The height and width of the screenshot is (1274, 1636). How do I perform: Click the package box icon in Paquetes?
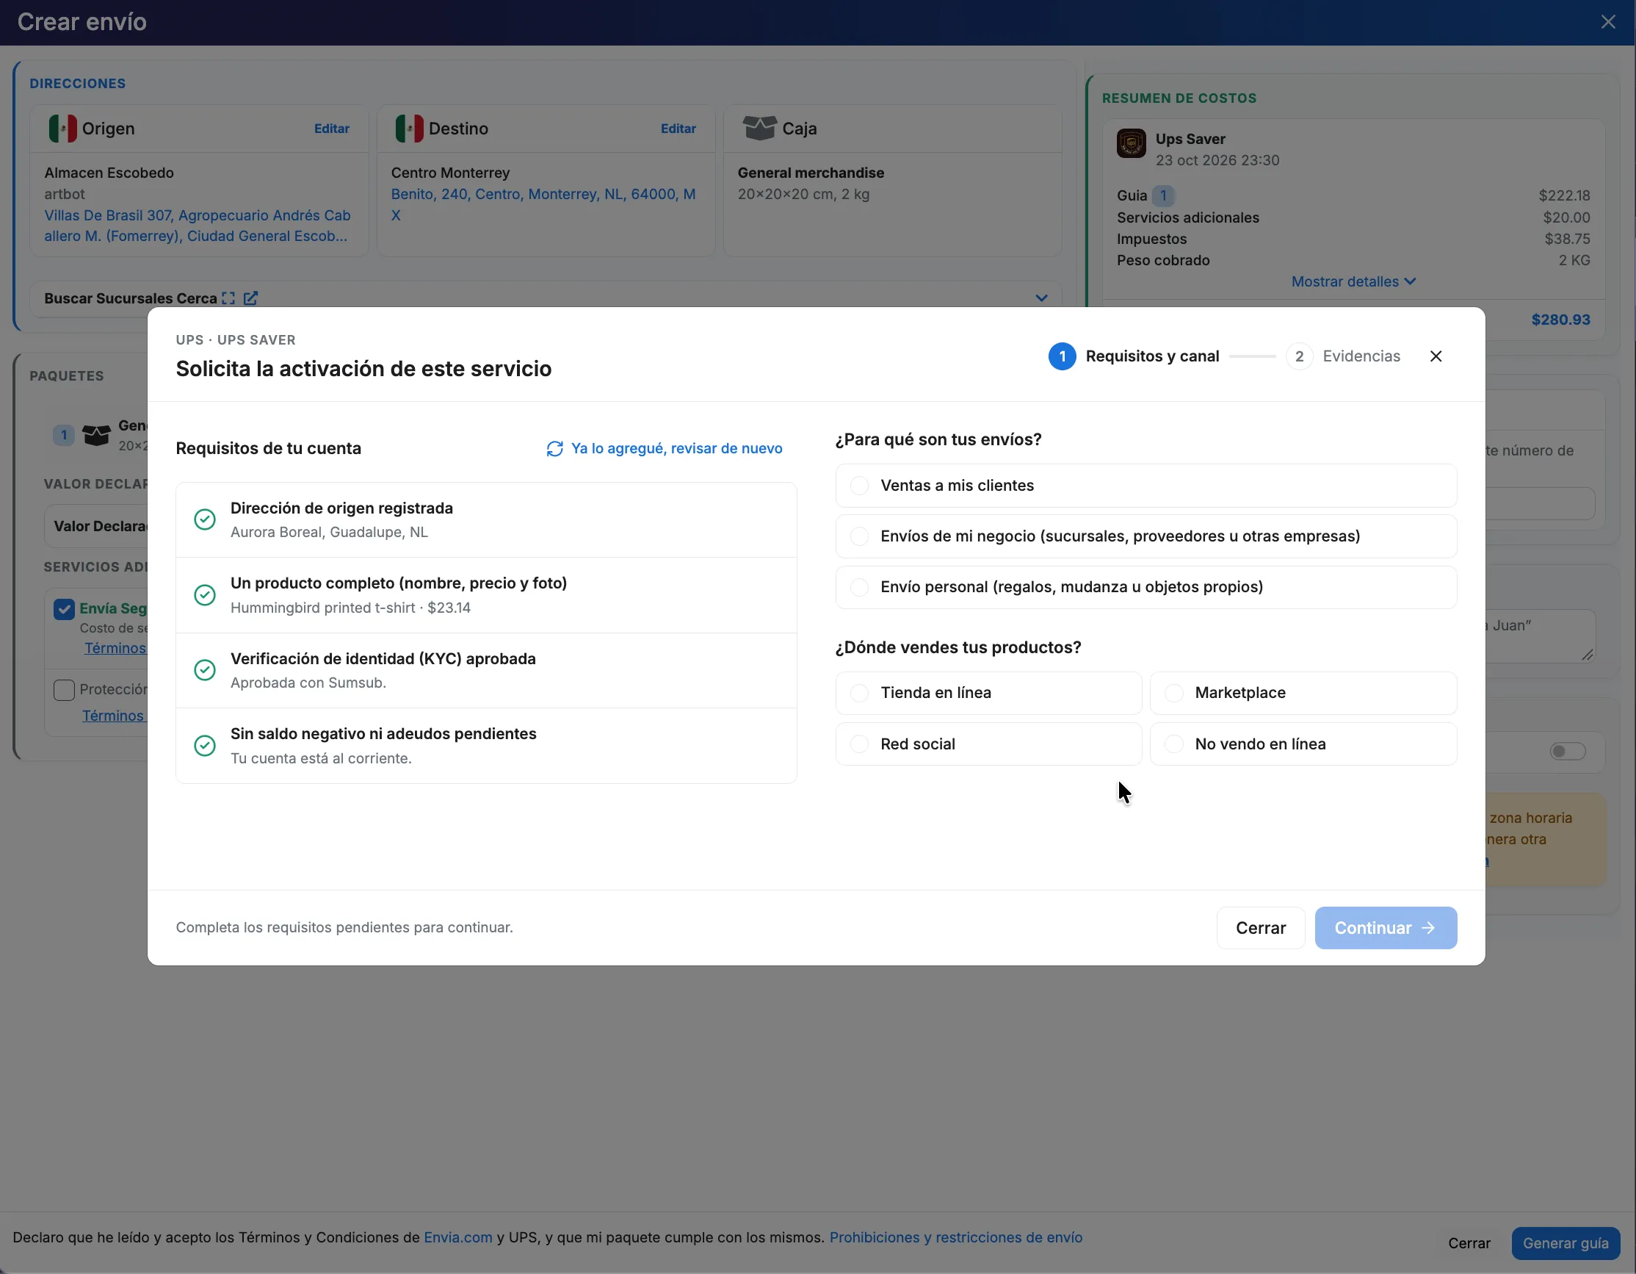click(96, 435)
